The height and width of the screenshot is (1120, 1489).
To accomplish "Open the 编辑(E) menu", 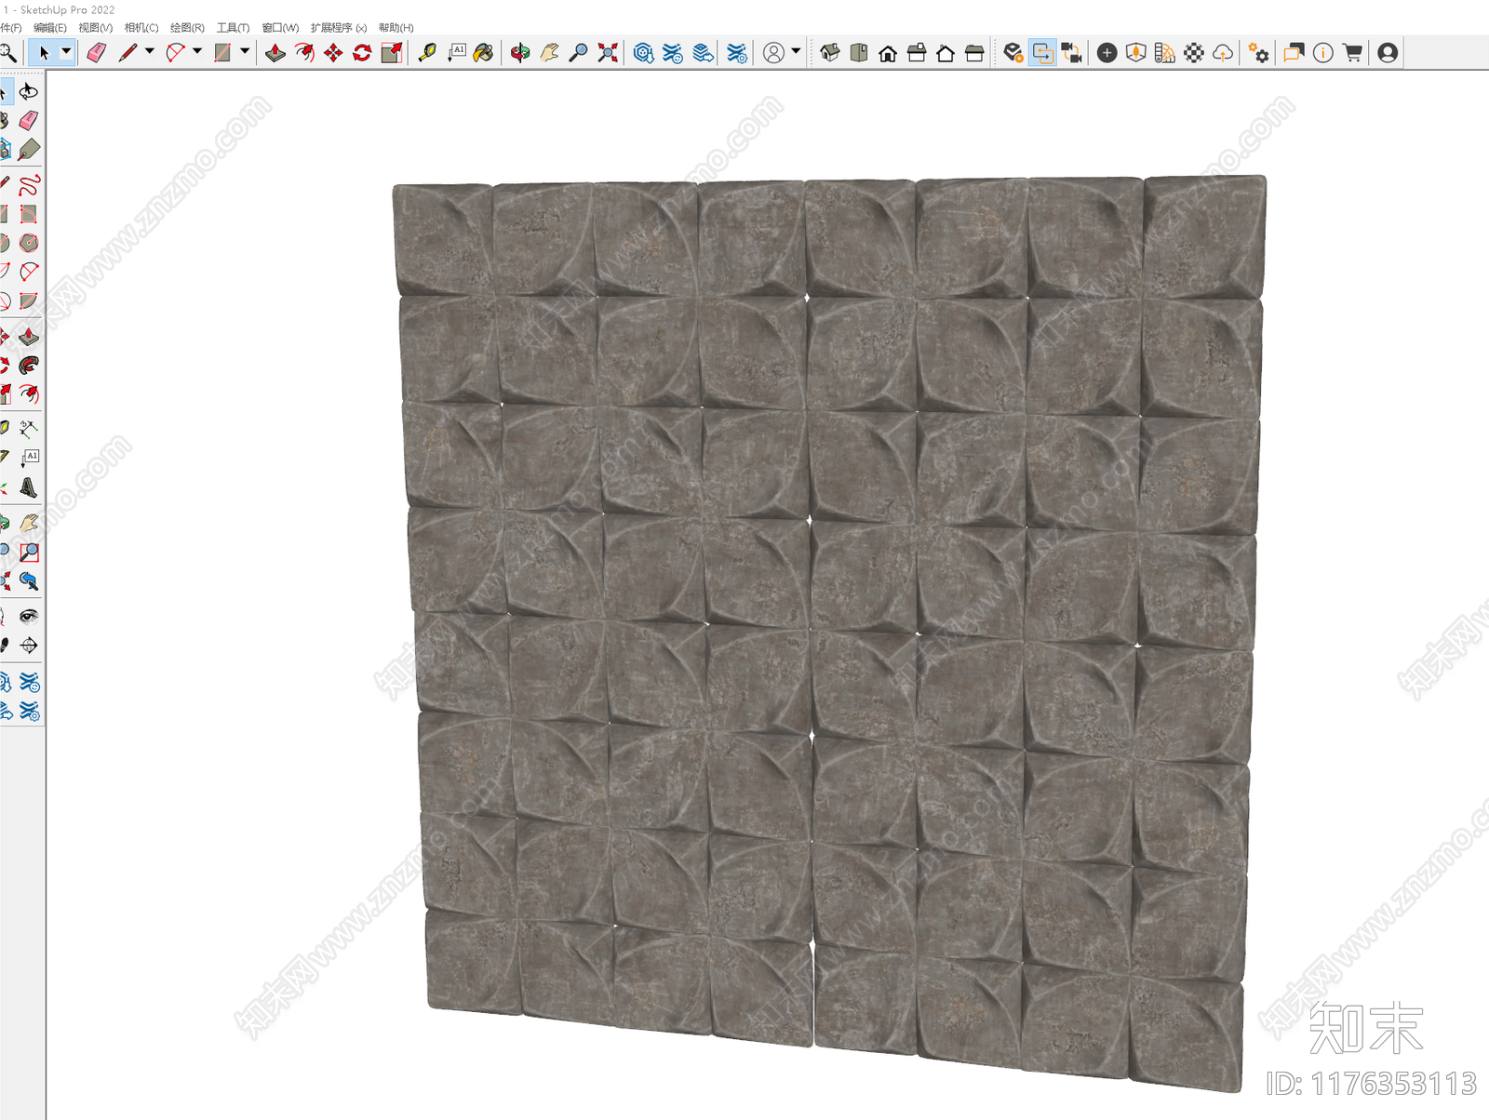I will [50, 28].
